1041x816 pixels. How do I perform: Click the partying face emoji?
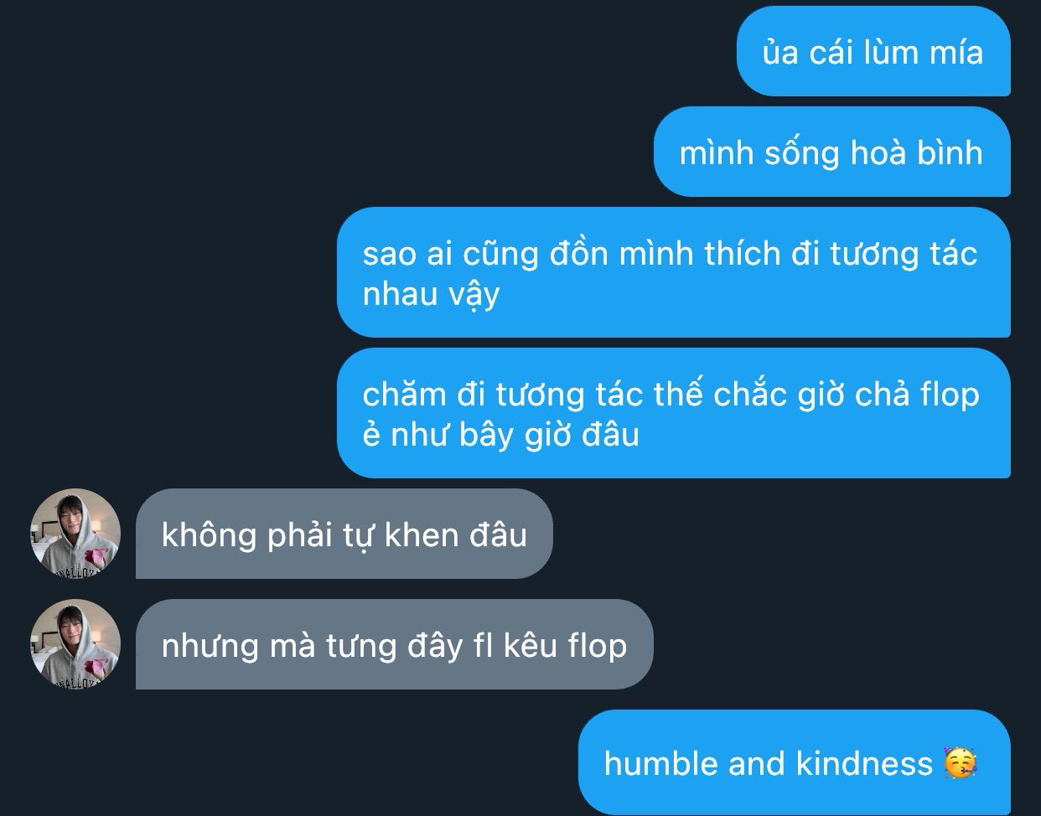coord(961,762)
